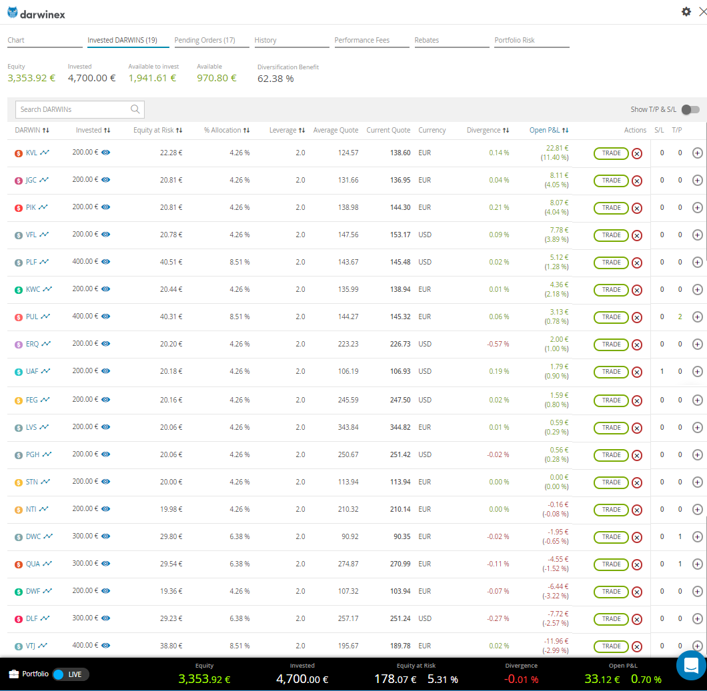Close the STN position with red X
This screenshot has height=691, width=707.
(637, 482)
